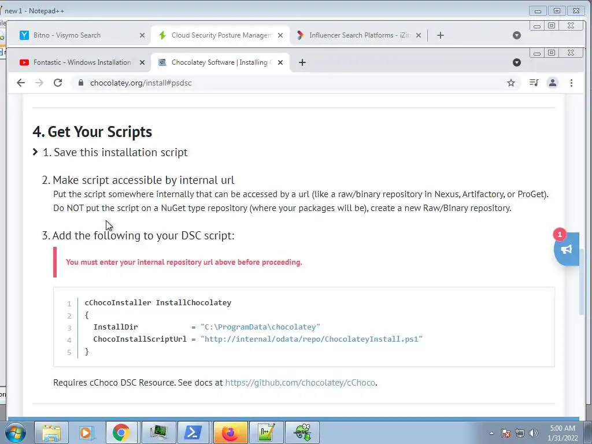
Task: Switch to Cloud Security Posture Management tab
Action: click(220, 35)
